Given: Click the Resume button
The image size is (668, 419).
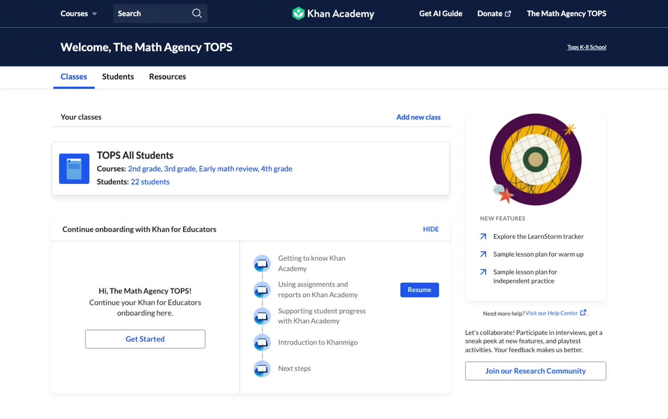Looking at the screenshot, I should tap(419, 290).
